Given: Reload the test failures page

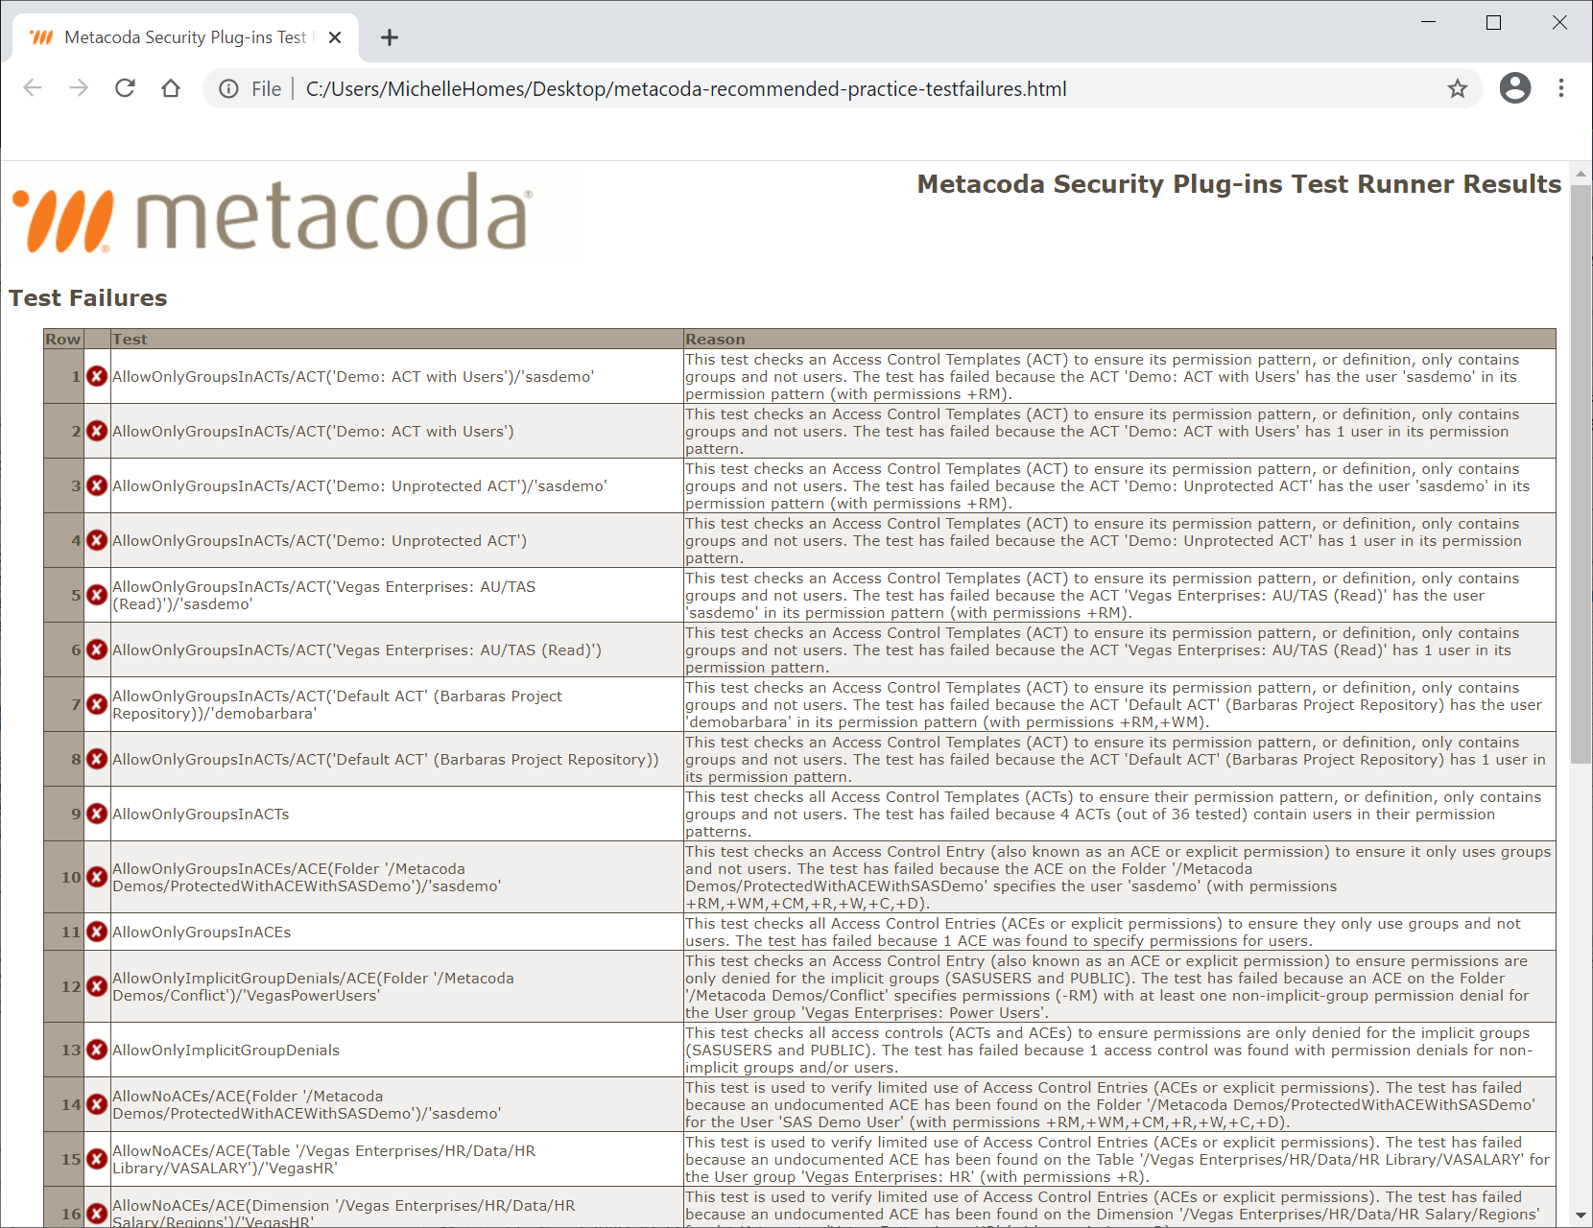Looking at the screenshot, I should [x=125, y=88].
